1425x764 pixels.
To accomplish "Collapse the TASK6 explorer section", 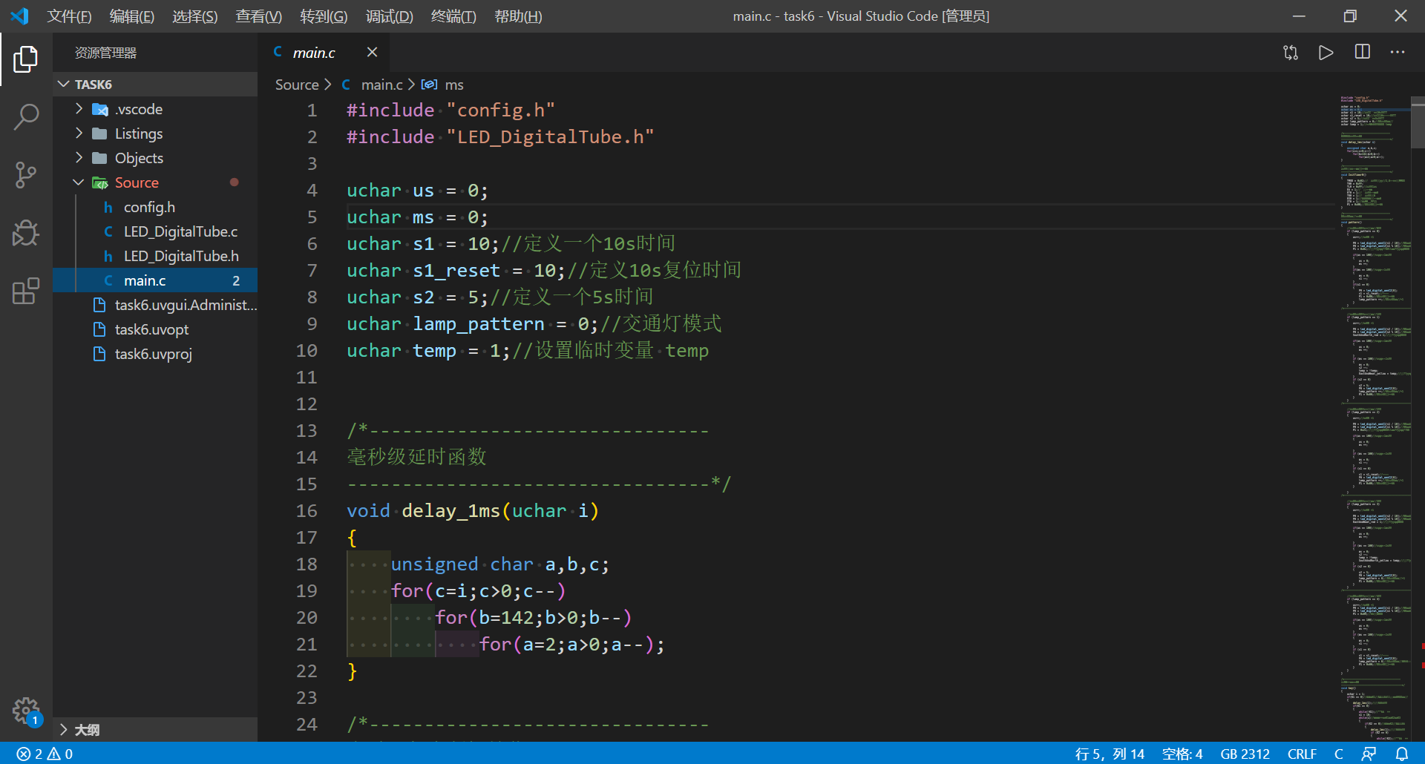I will (64, 85).
